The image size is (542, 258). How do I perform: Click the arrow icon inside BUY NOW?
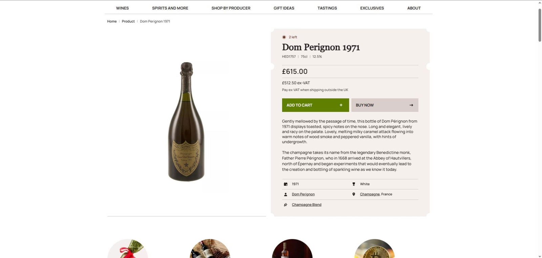(x=411, y=105)
